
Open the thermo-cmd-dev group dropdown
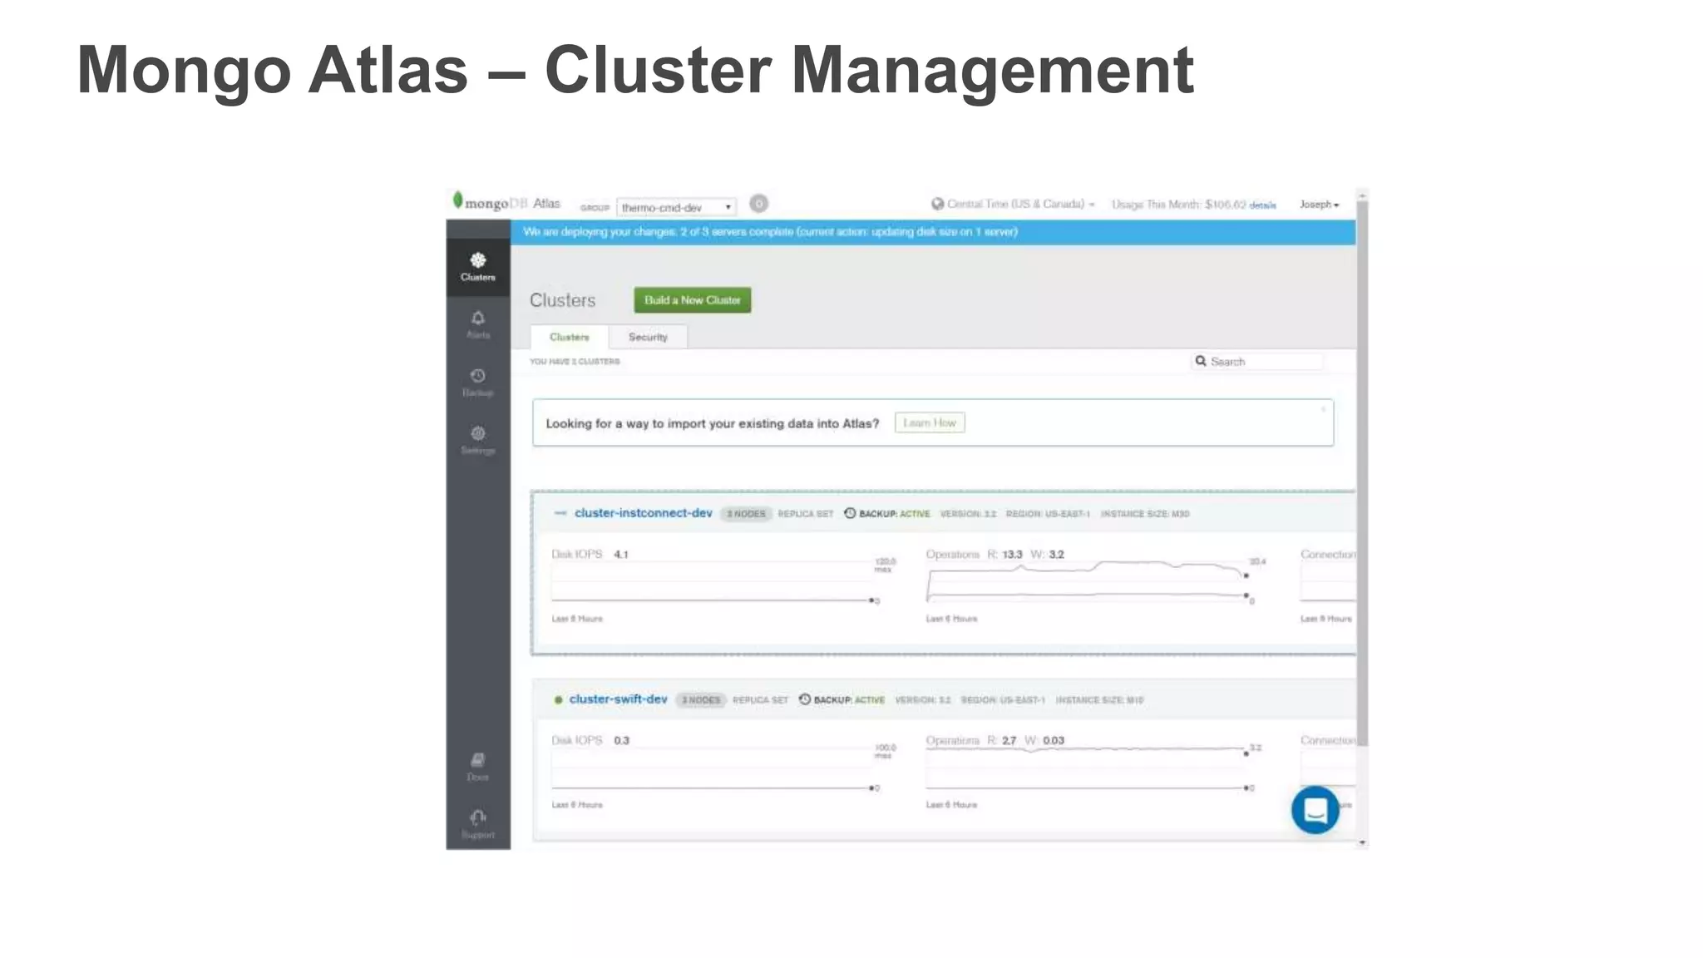677,207
